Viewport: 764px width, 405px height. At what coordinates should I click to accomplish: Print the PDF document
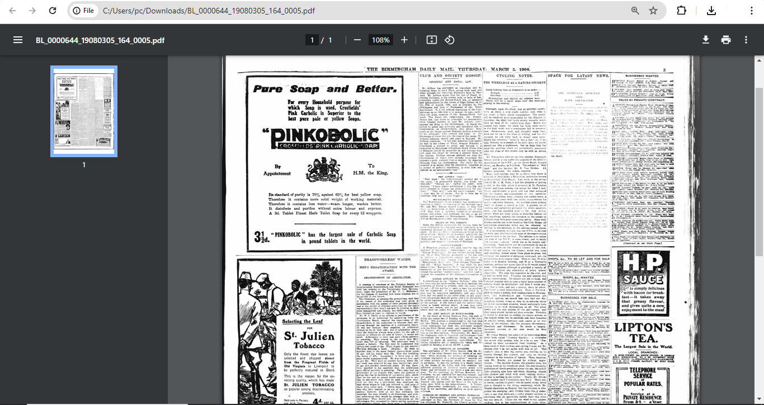pyautogui.click(x=726, y=40)
